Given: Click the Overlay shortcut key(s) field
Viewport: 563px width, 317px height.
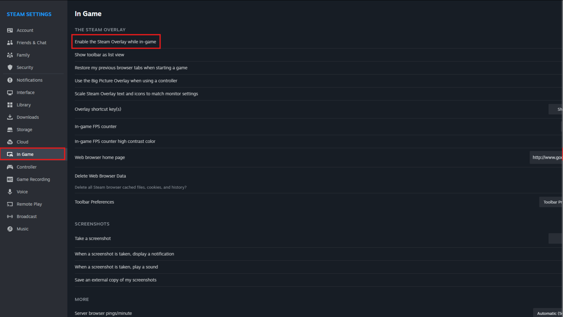Looking at the screenshot, I should click(x=556, y=109).
